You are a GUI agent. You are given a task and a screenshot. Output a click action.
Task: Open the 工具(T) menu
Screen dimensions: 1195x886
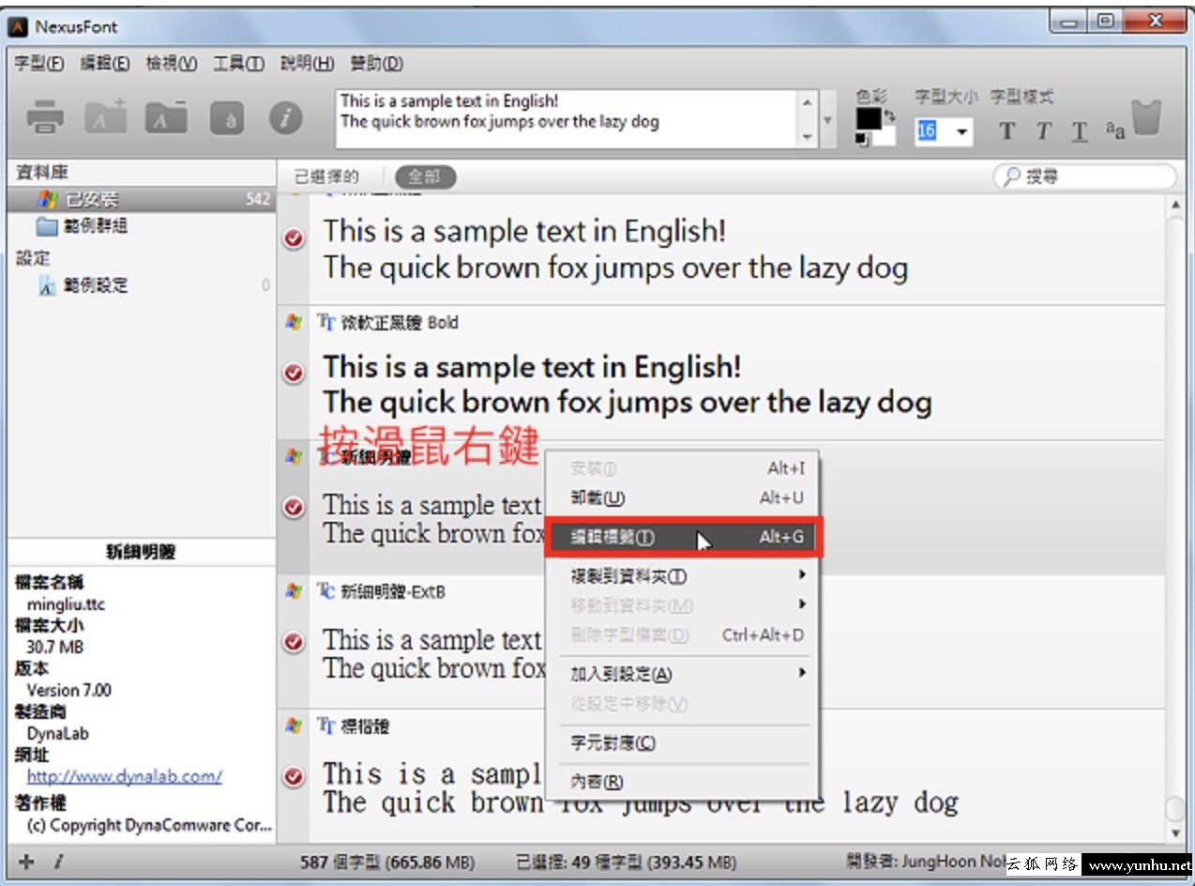pyautogui.click(x=238, y=63)
